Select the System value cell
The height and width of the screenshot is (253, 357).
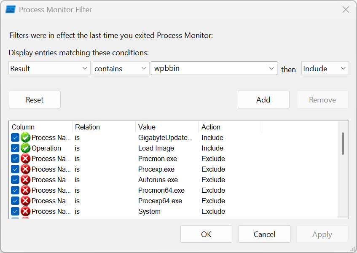(149, 211)
